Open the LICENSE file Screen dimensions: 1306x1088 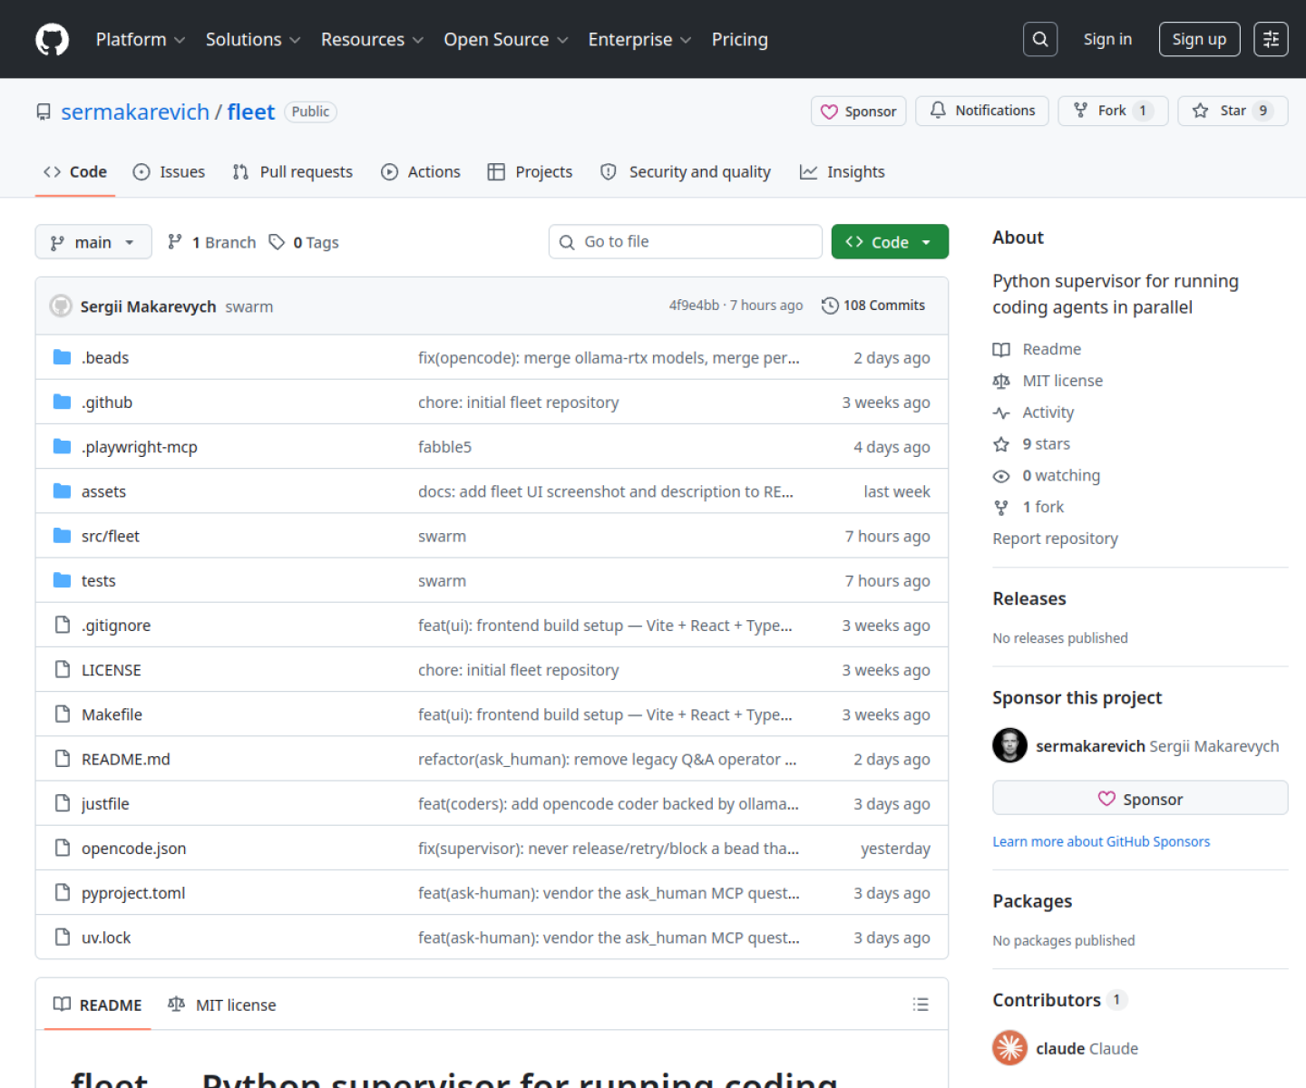[x=112, y=670]
